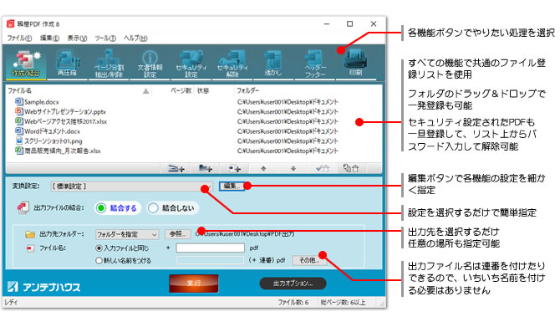The width and height of the screenshot is (560, 317).
Task: Click the 瞬簡PDF app icon in the title bar
Action: pos(10,23)
